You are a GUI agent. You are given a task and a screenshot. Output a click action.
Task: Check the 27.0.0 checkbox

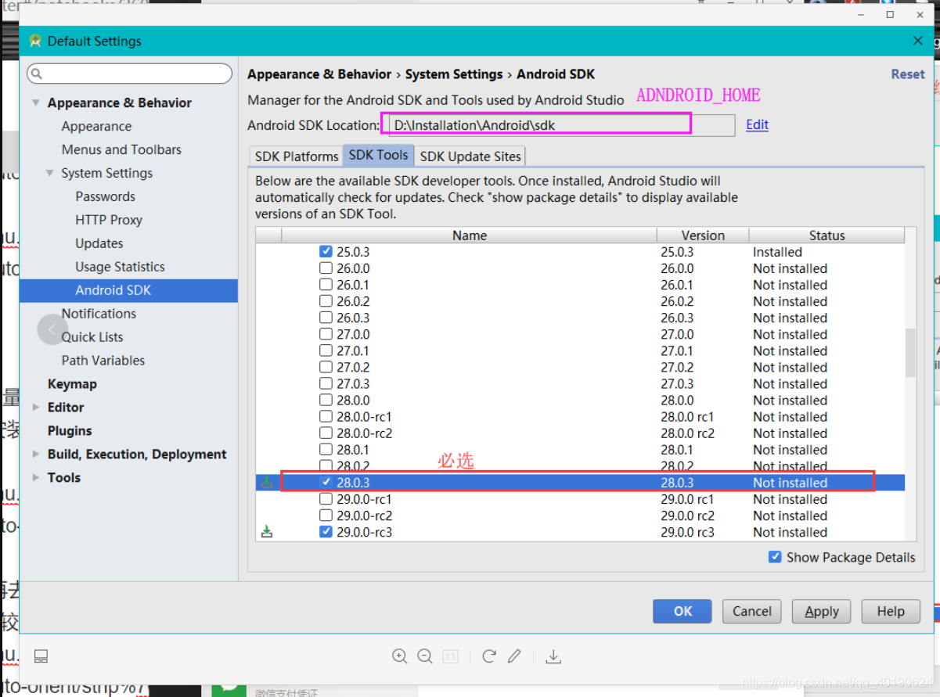[x=326, y=334]
